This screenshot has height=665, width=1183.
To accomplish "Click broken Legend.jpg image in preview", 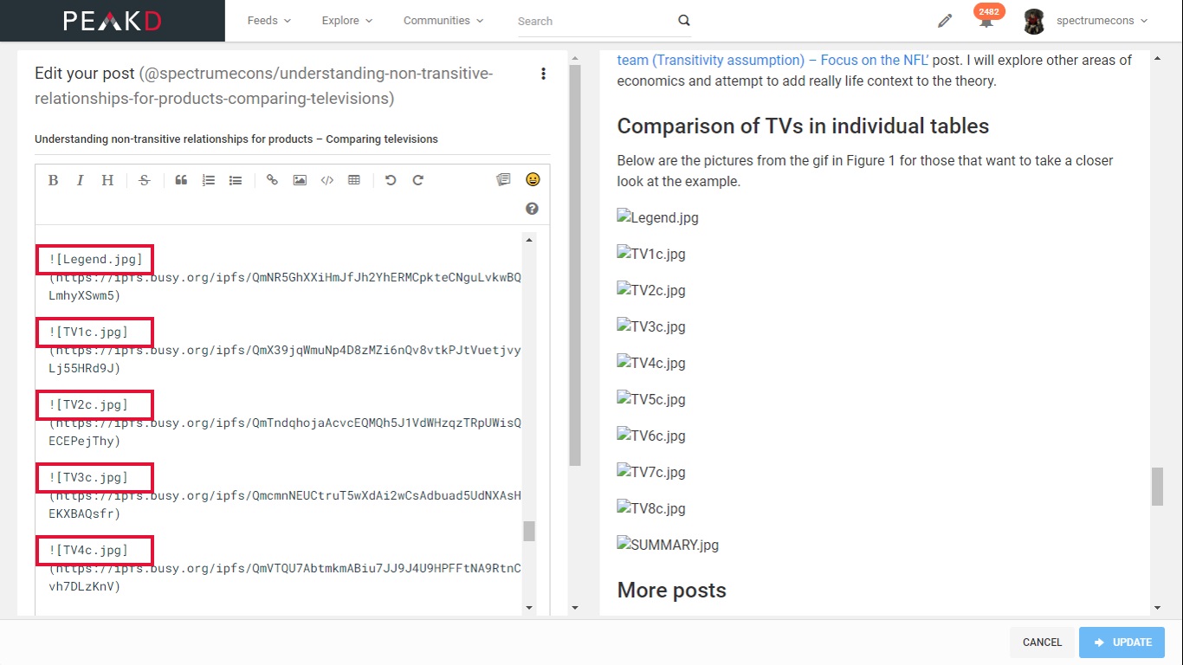I will (x=657, y=217).
